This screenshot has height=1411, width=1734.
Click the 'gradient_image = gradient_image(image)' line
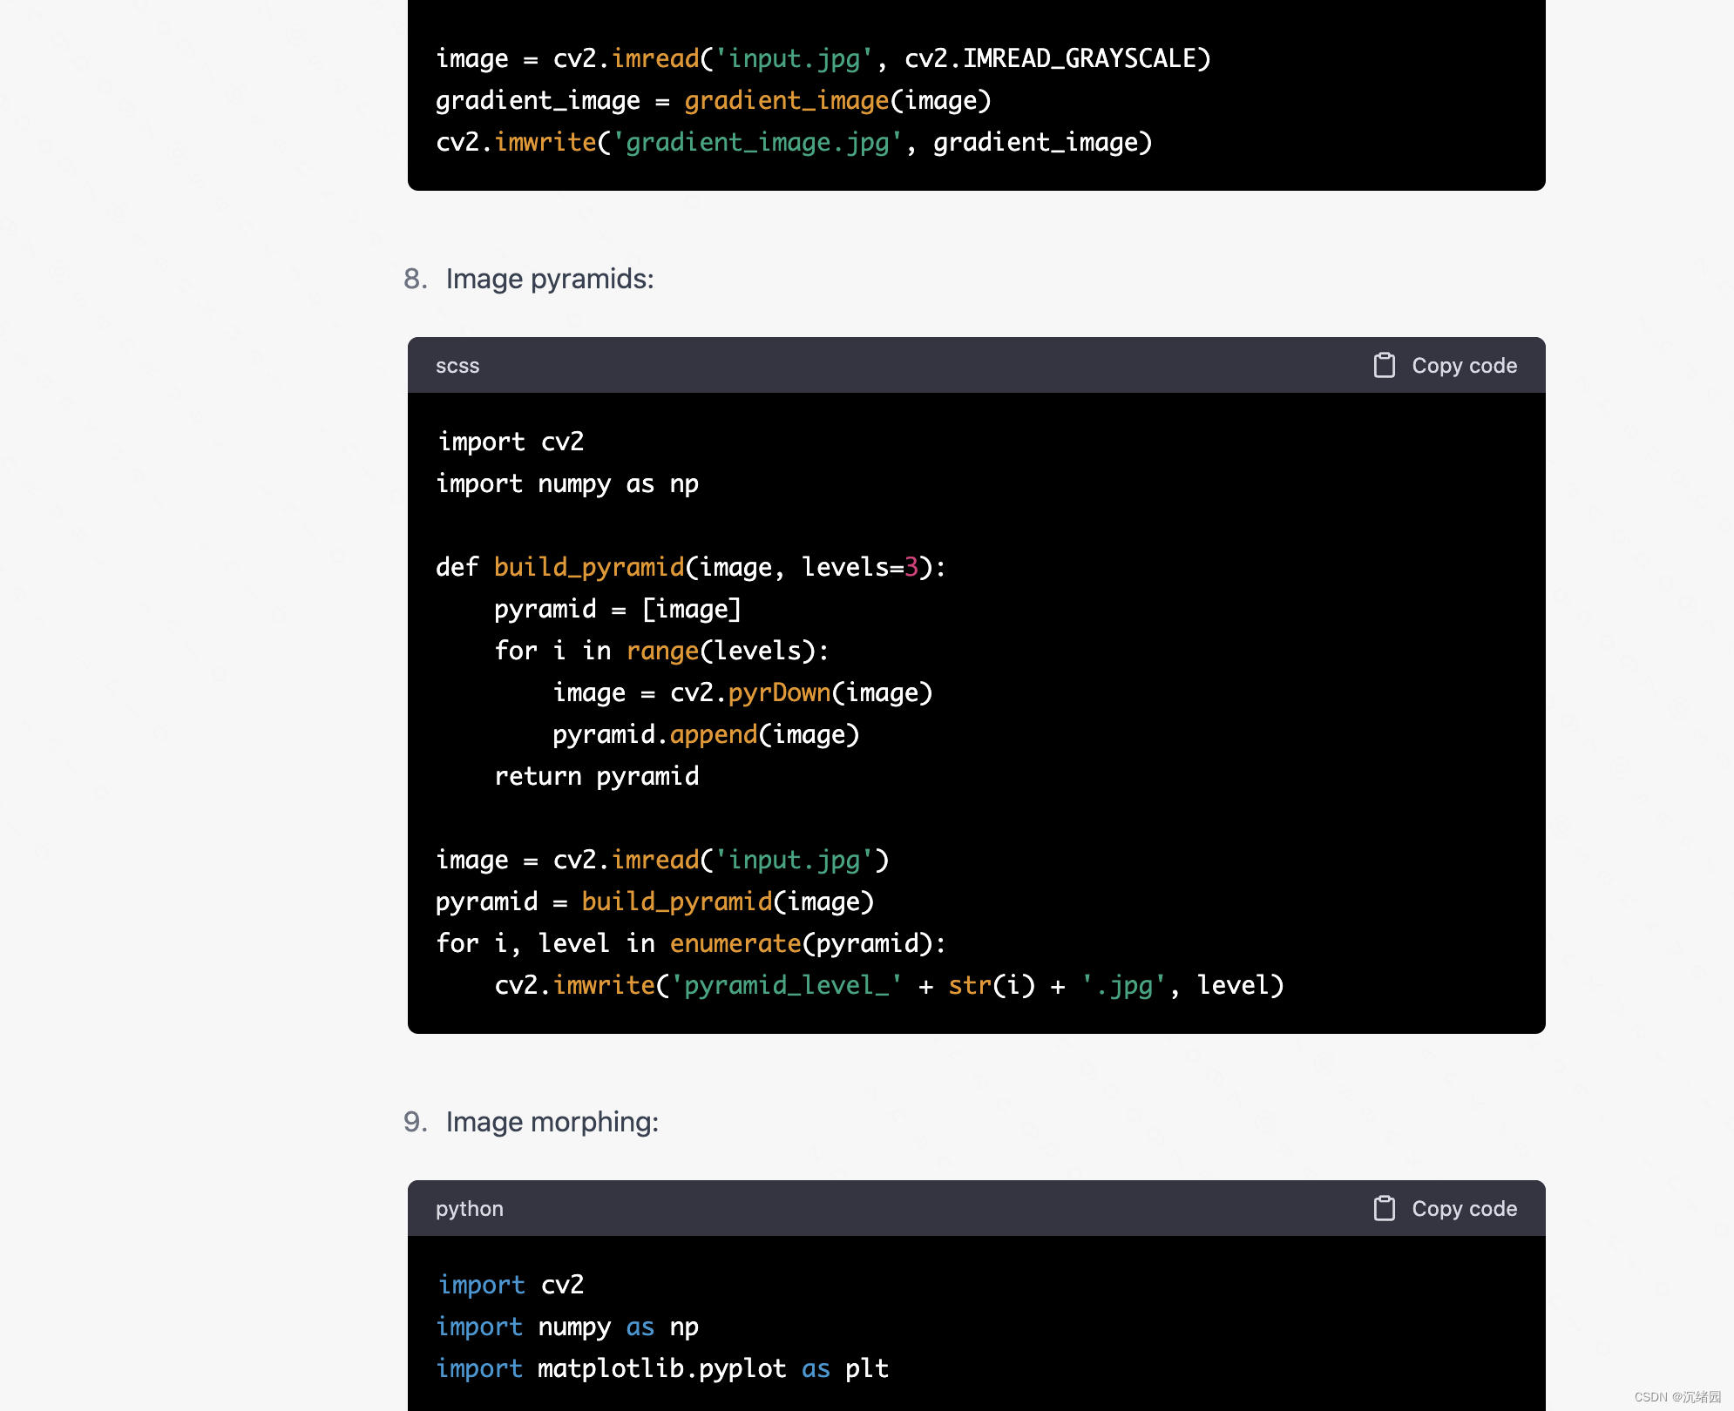714,100
